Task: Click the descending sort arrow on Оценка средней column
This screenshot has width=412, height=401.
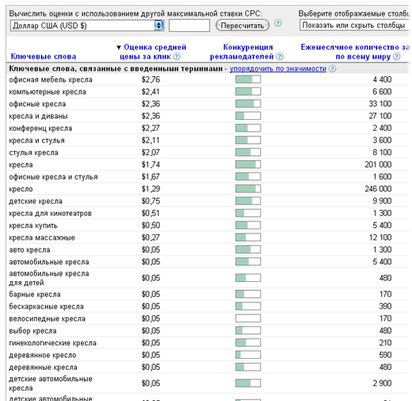Action: click(119, 48)
